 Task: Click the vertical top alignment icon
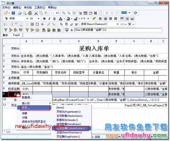point(122,19)
